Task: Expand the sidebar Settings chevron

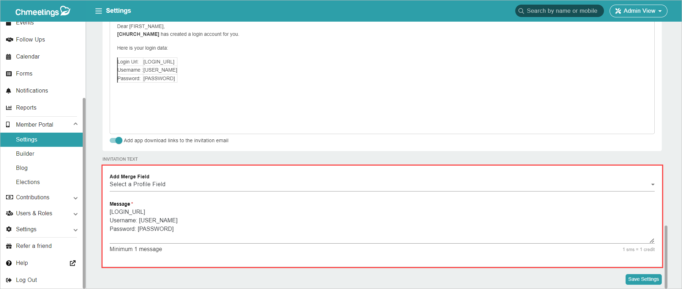Action: [75, 230]
